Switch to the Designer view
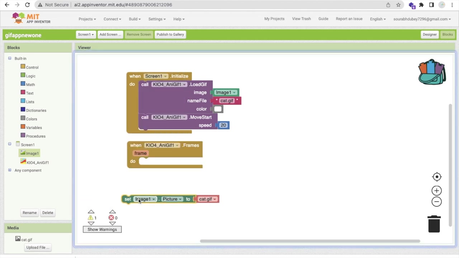The height and width of the screenshot is (258, 459). [430, 34]
